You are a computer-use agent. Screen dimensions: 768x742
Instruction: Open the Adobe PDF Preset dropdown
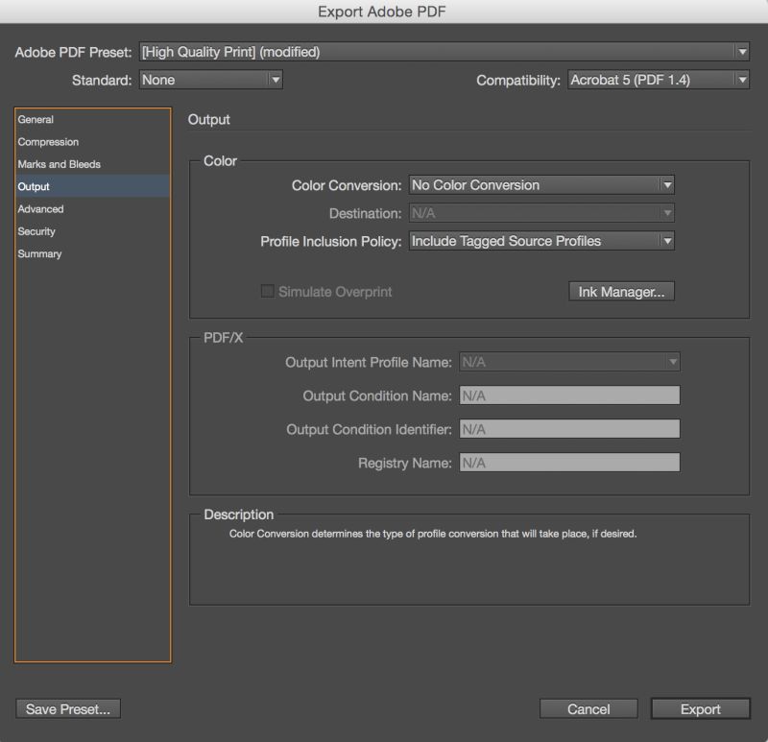tap(744, 51)
